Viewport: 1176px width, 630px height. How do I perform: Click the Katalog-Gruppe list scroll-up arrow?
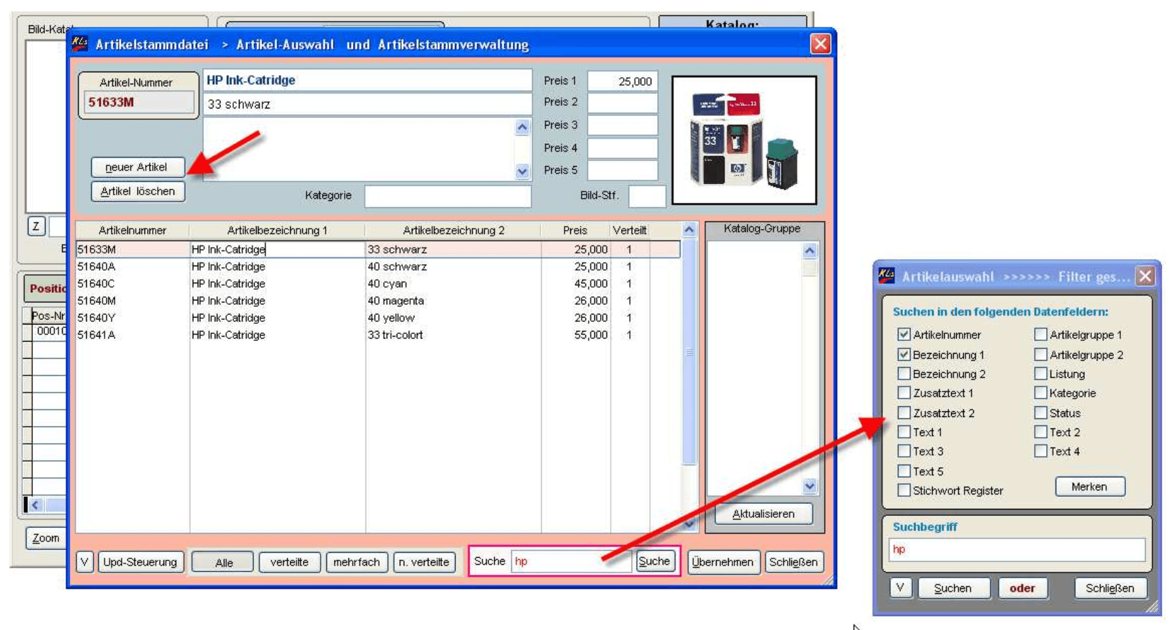810,251
